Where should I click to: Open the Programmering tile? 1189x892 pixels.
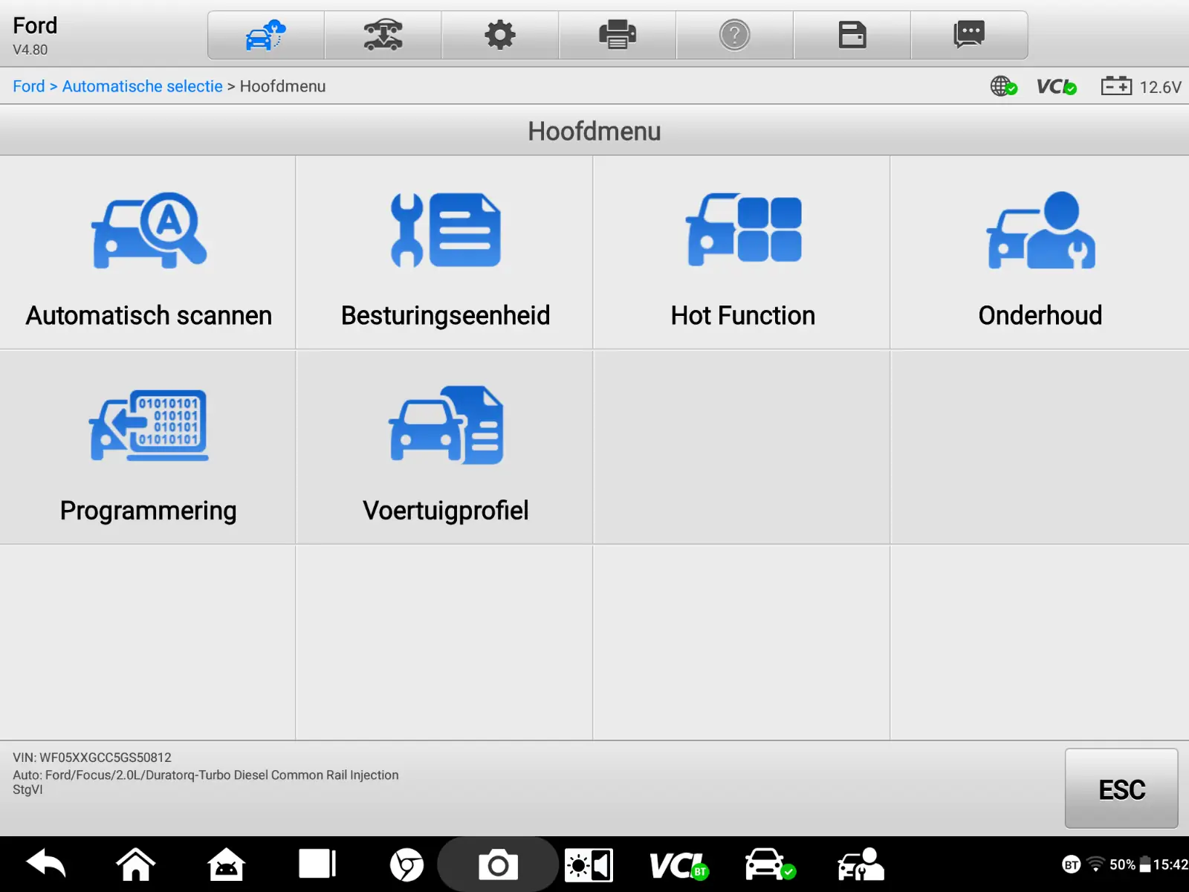click(x=148, y=447)
